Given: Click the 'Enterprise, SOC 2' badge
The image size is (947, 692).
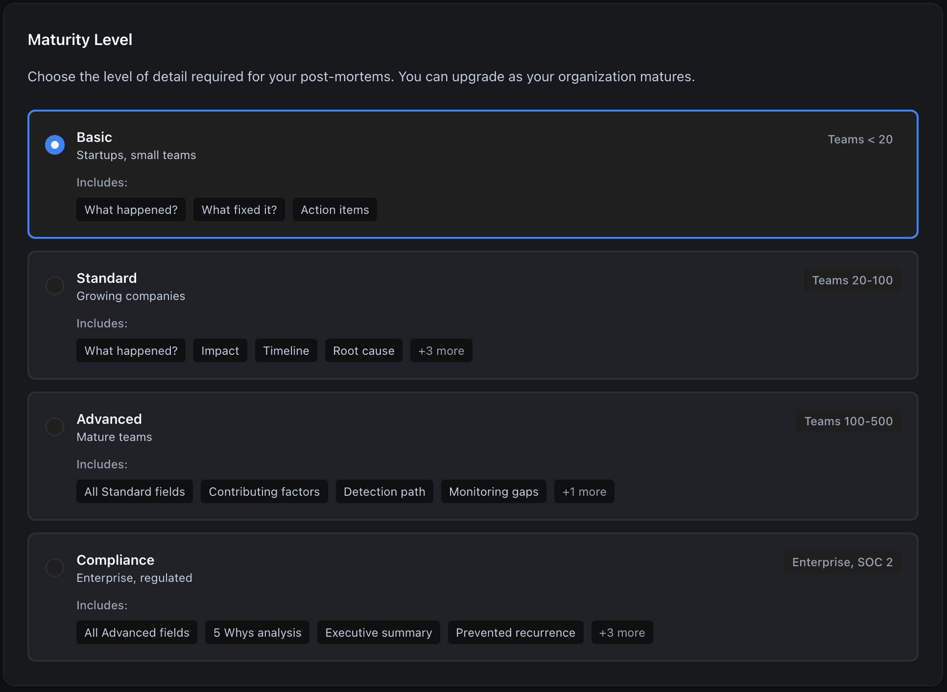Looking at the screenshot, I should click(842, 562).
